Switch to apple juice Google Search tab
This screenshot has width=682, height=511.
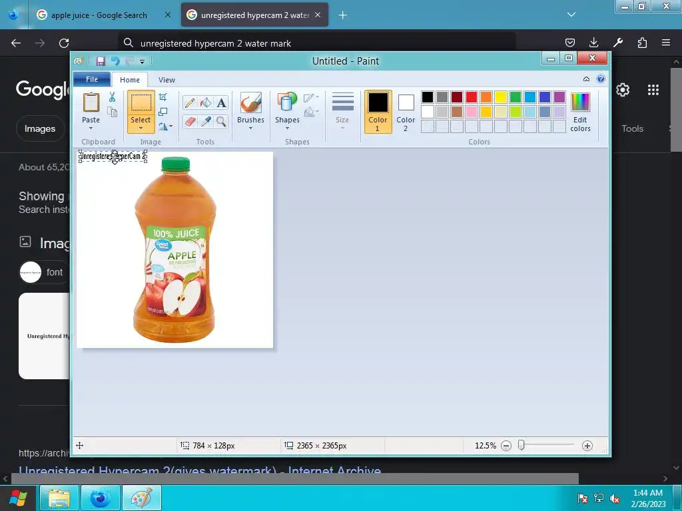[99, 15]
